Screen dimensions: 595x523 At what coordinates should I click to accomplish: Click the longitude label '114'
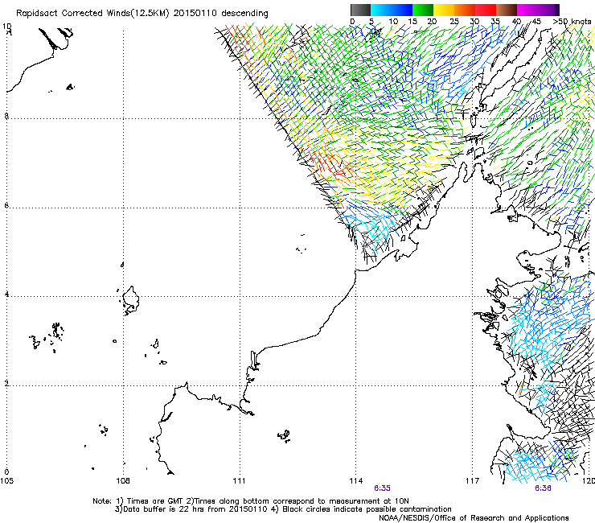pos(355,481)
